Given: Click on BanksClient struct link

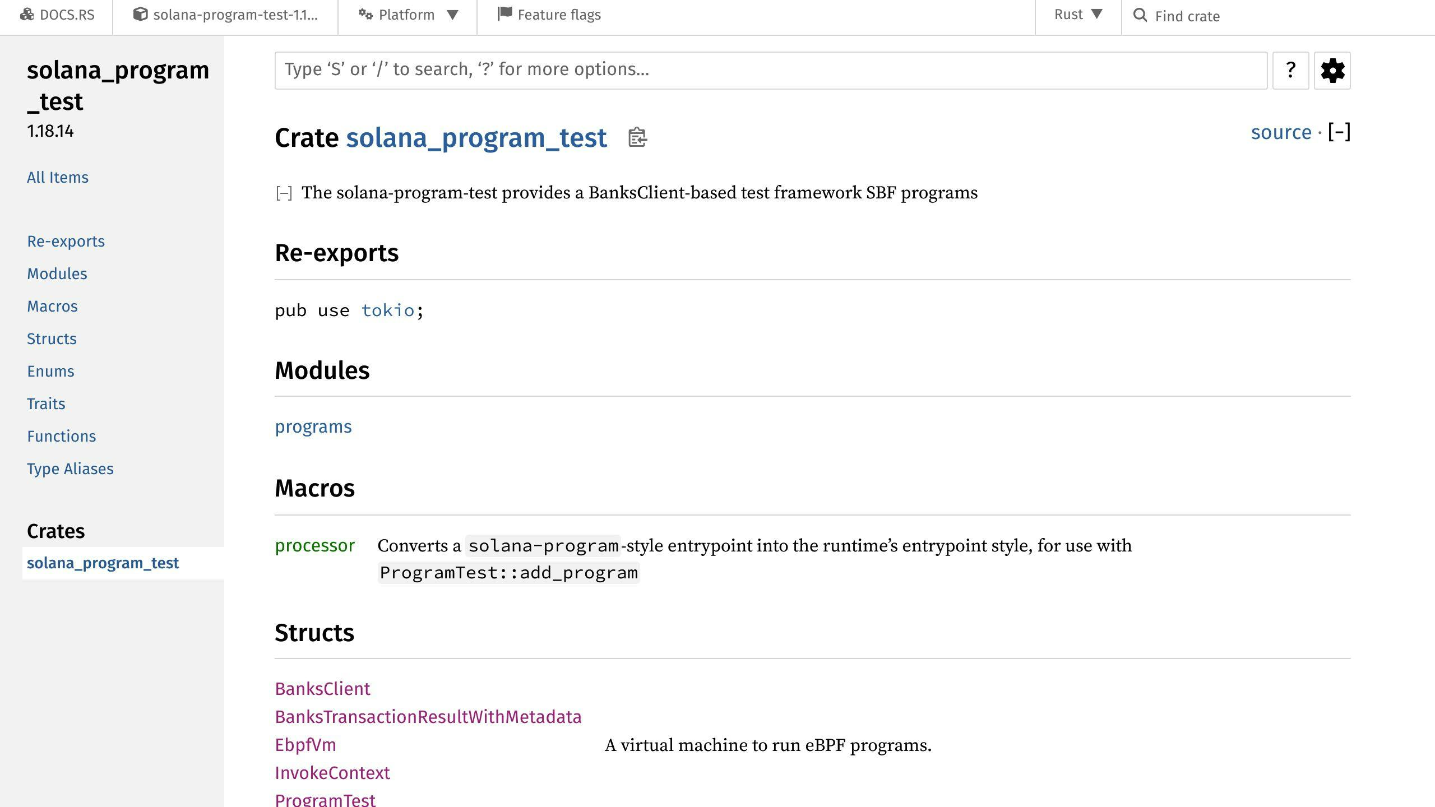Looking at the screenshot, I should tap(322, 689).
